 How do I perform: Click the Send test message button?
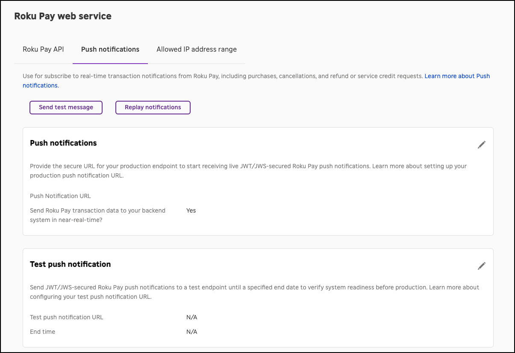(x=65, y=107)
